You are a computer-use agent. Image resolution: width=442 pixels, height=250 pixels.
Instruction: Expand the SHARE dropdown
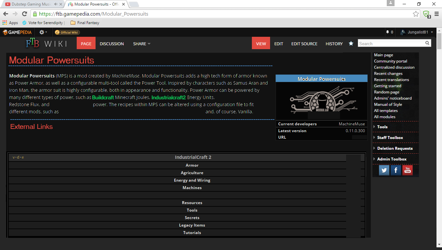click(142, 44)
